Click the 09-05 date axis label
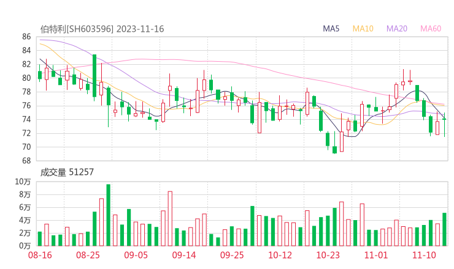This screenshot has width=454, height=269. click(136, 255)
